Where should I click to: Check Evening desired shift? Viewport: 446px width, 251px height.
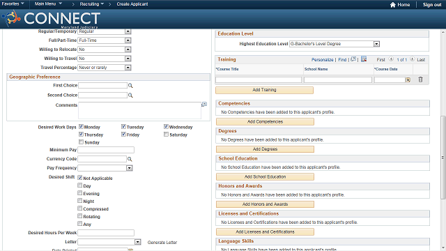[80, 193]
